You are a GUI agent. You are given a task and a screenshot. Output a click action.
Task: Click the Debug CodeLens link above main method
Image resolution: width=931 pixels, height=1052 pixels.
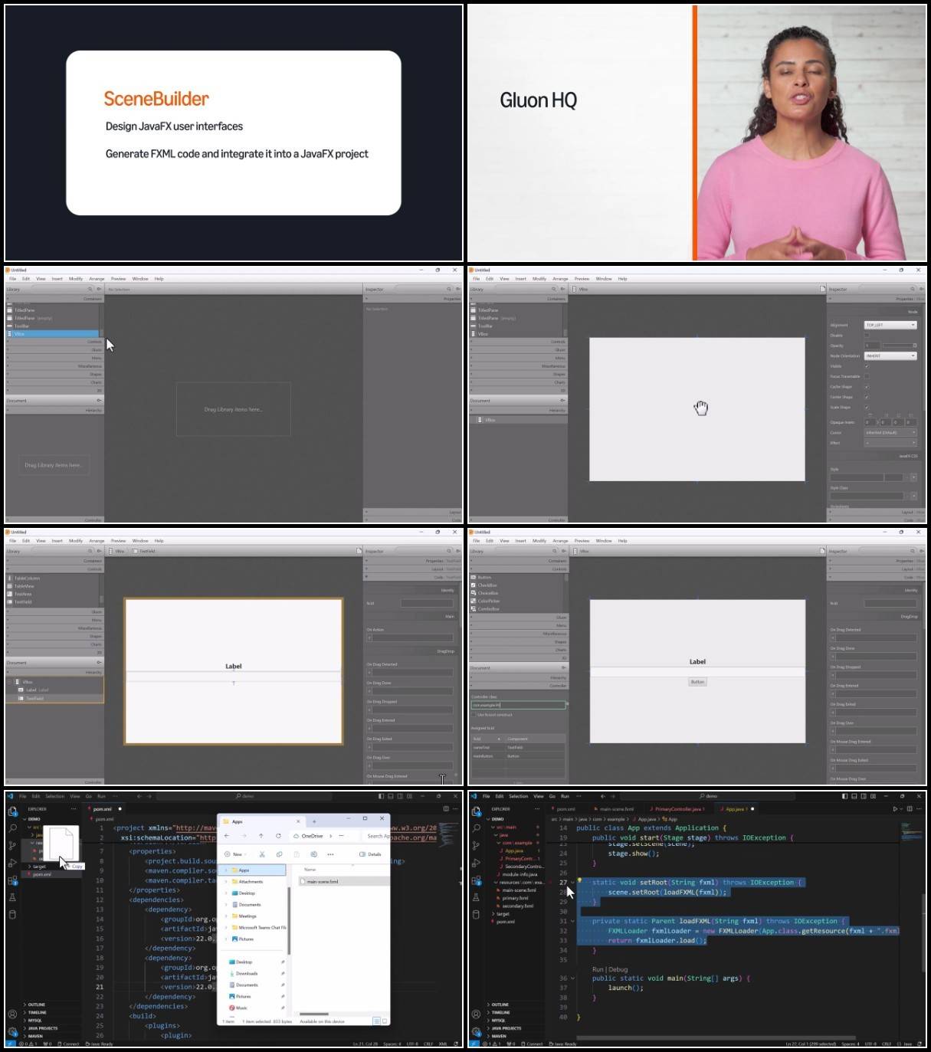point(618,969)
